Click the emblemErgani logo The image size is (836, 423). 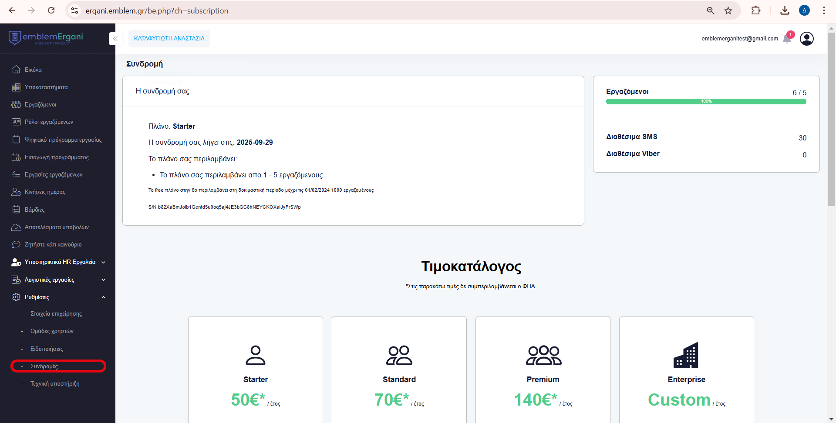tap(46, 38)
